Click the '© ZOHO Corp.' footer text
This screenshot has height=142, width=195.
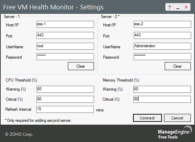[19, 134]
